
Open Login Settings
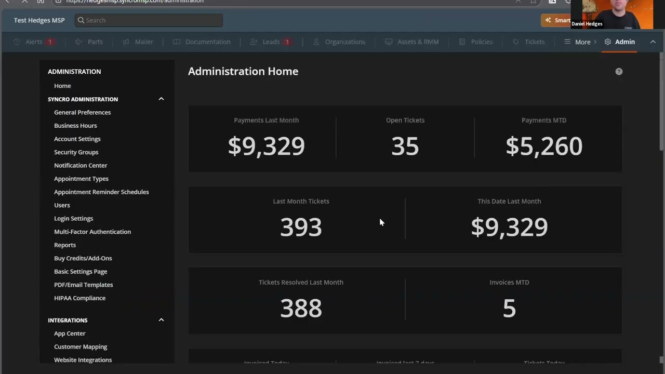coord(73,218)
